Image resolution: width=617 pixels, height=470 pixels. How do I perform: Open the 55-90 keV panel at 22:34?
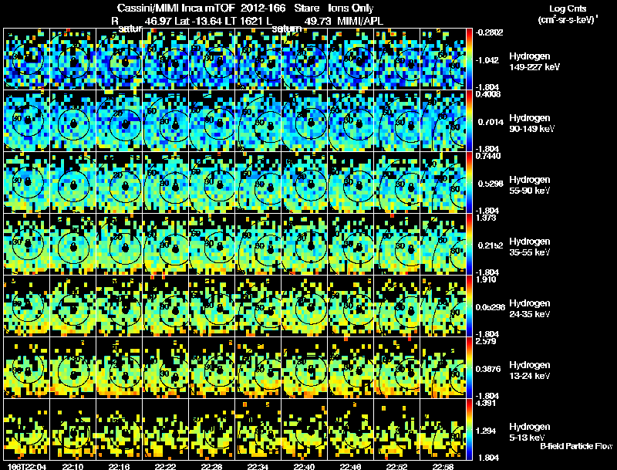point(258,182)
